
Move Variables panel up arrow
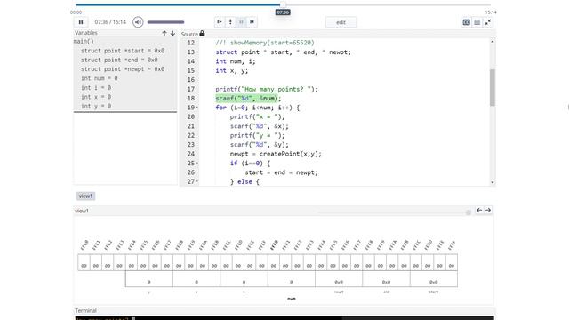coord(164,33)
